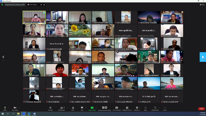Click the Zoom taskbar icon
The image size is (206, 116).
(x=24, y=114)
